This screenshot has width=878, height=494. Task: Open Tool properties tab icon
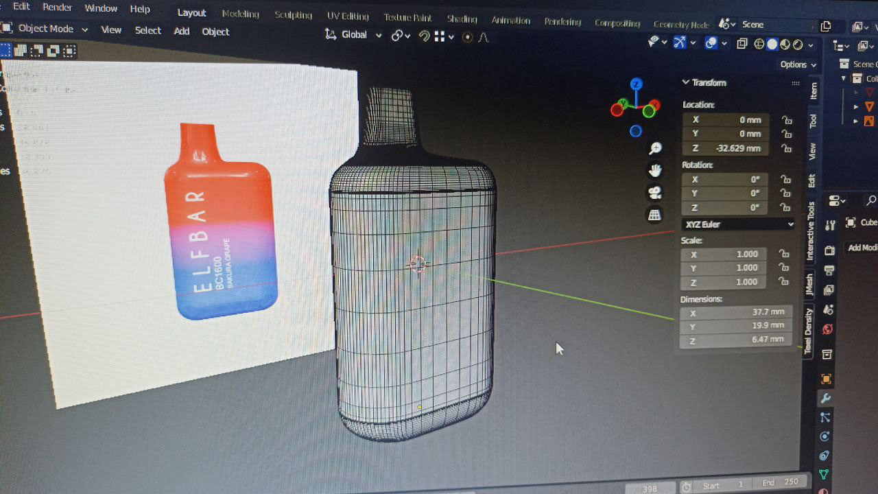[x=830, y=225]
